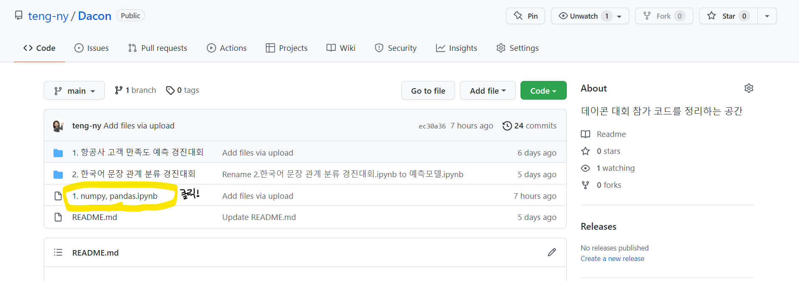Open the Security tab
The image size is (799, 281).
396,48
